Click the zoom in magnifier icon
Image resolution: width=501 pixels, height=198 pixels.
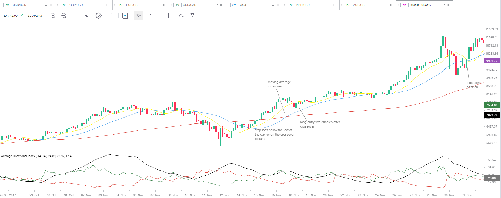click(x=64, y=16)
